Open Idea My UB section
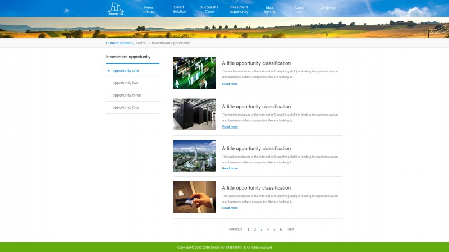The width and height of the screenshot is (449, 252). [269, 10]
